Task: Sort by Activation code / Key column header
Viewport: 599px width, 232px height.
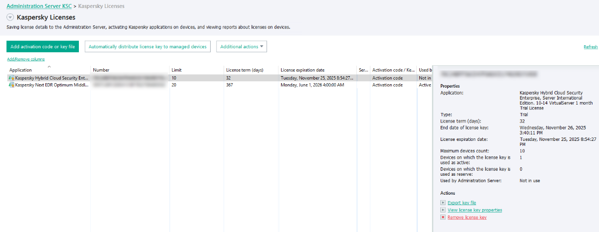Action: point(393,70)
